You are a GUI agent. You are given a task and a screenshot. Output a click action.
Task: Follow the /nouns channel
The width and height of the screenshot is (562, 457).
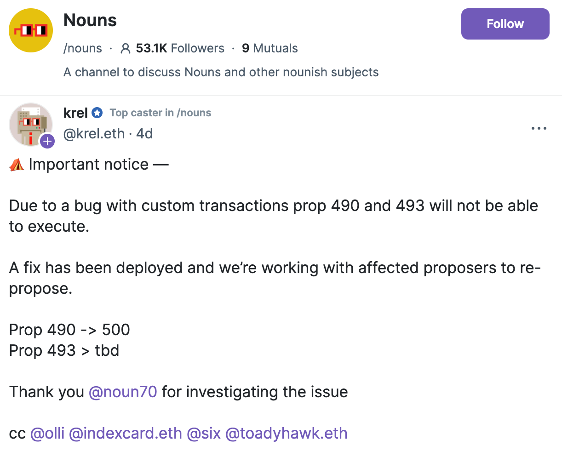point(505,24)
